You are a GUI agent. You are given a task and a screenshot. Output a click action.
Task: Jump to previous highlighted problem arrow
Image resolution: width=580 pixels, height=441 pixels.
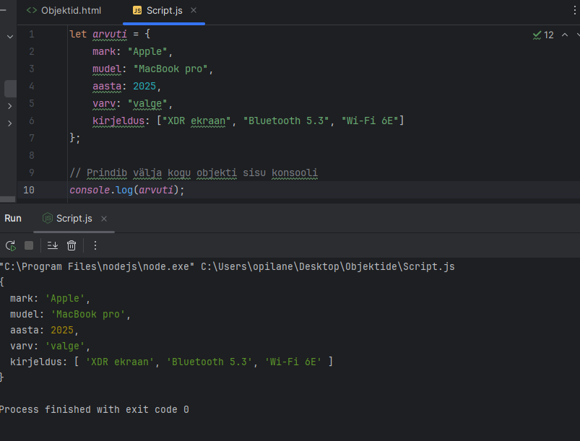565,35
